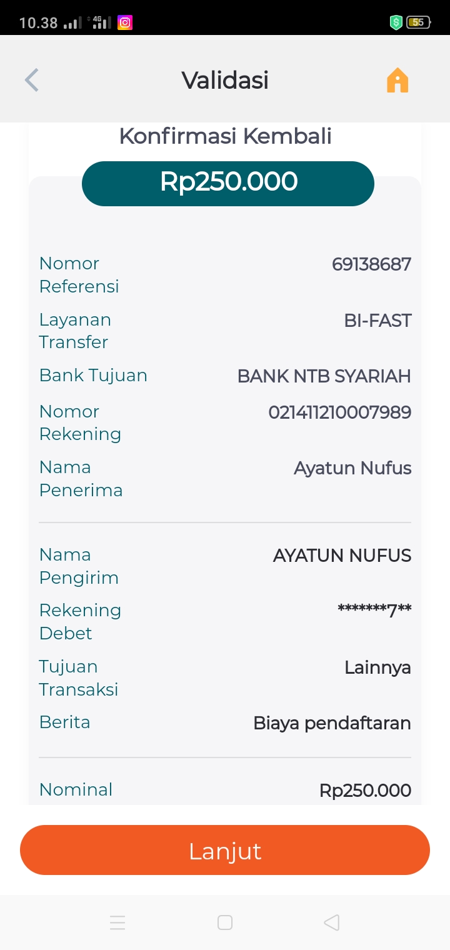Screen dimensions: 450x950
Task: Tap recipient name Ayatun Nufus
Action: pos(352,468)
